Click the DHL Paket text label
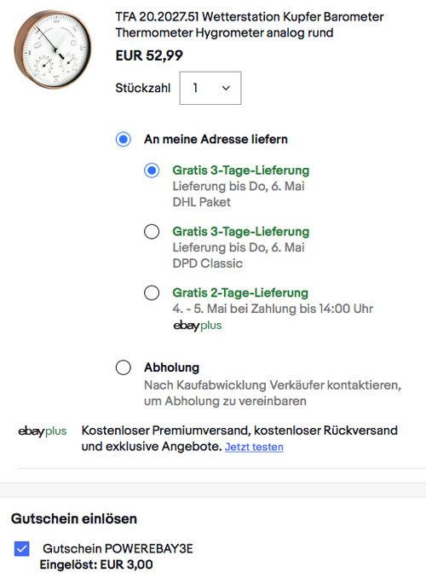This screenshot has height=584, width=426. [201, 202]
